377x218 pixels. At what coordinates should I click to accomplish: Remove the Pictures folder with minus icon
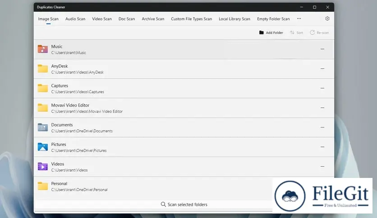point(322,147)
